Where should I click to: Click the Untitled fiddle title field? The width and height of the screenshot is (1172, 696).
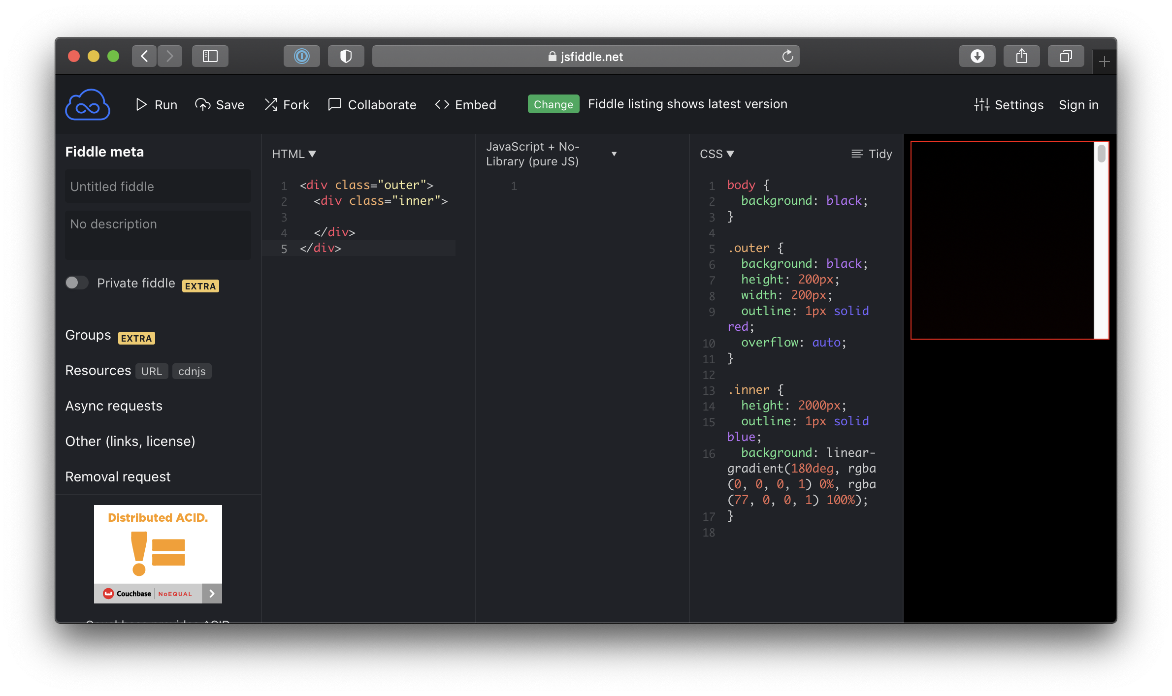click(158, 186)
